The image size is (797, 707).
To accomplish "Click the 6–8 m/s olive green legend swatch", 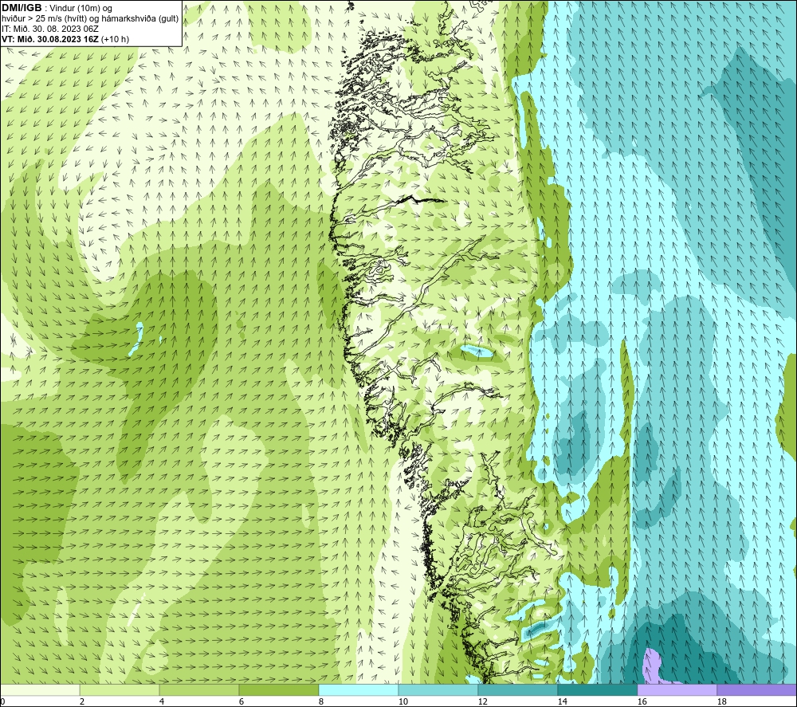I will point(278,689).
